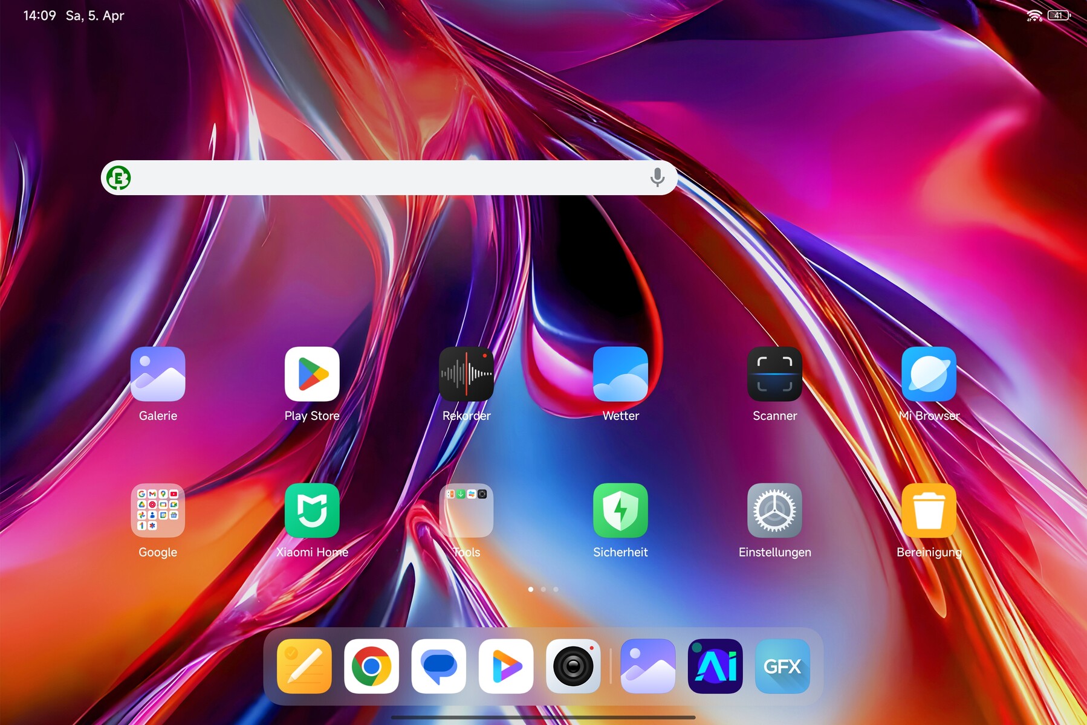
Task: Open the Wetter weather app
Action: coord(620,374)
